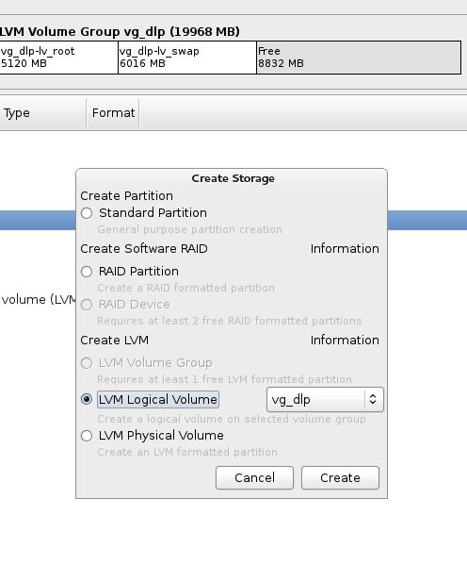Click the Create button
Viewport: 467px width, 566px height.
click(x=340, y=478)
